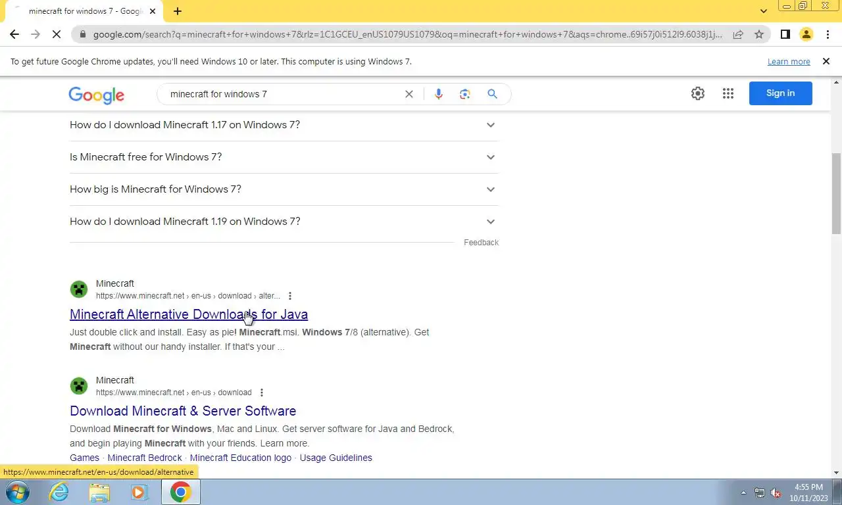Viewport: 842px width, 505px height.
Task: Open 'Minecraft Education logo' sitelink
Action: pos(241,458)
